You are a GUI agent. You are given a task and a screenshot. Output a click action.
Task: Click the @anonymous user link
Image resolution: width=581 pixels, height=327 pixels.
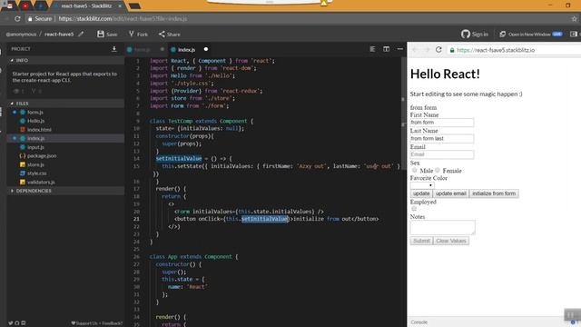point(21,35)
